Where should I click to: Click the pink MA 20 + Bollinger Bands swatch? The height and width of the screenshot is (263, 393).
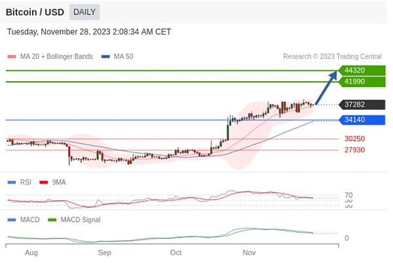coord(12,57)
